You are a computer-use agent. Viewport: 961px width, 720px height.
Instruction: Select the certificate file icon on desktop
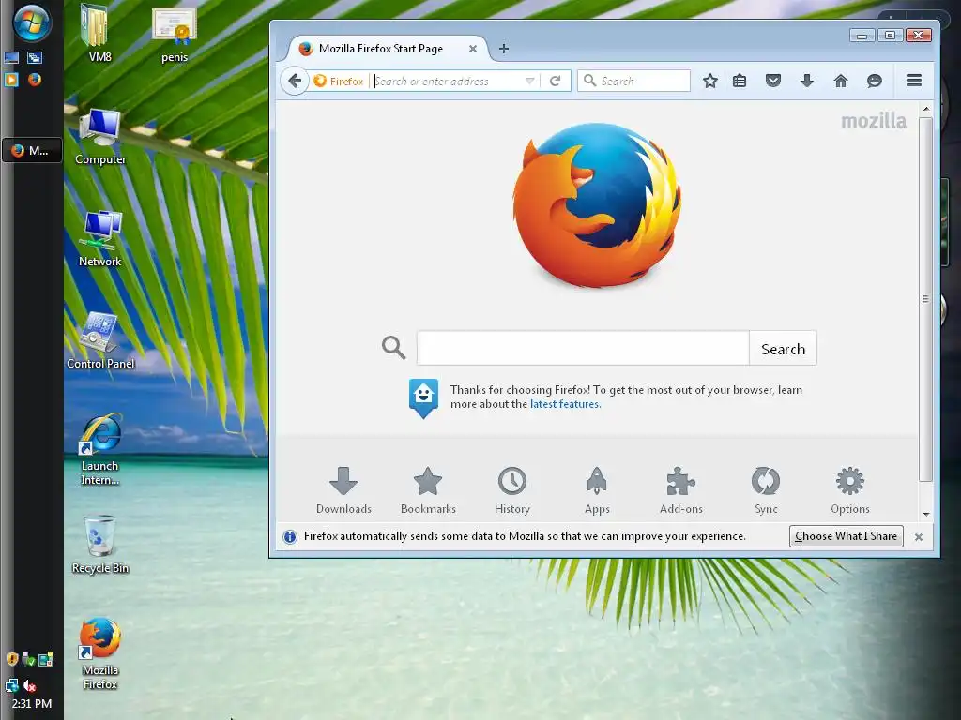175,35
